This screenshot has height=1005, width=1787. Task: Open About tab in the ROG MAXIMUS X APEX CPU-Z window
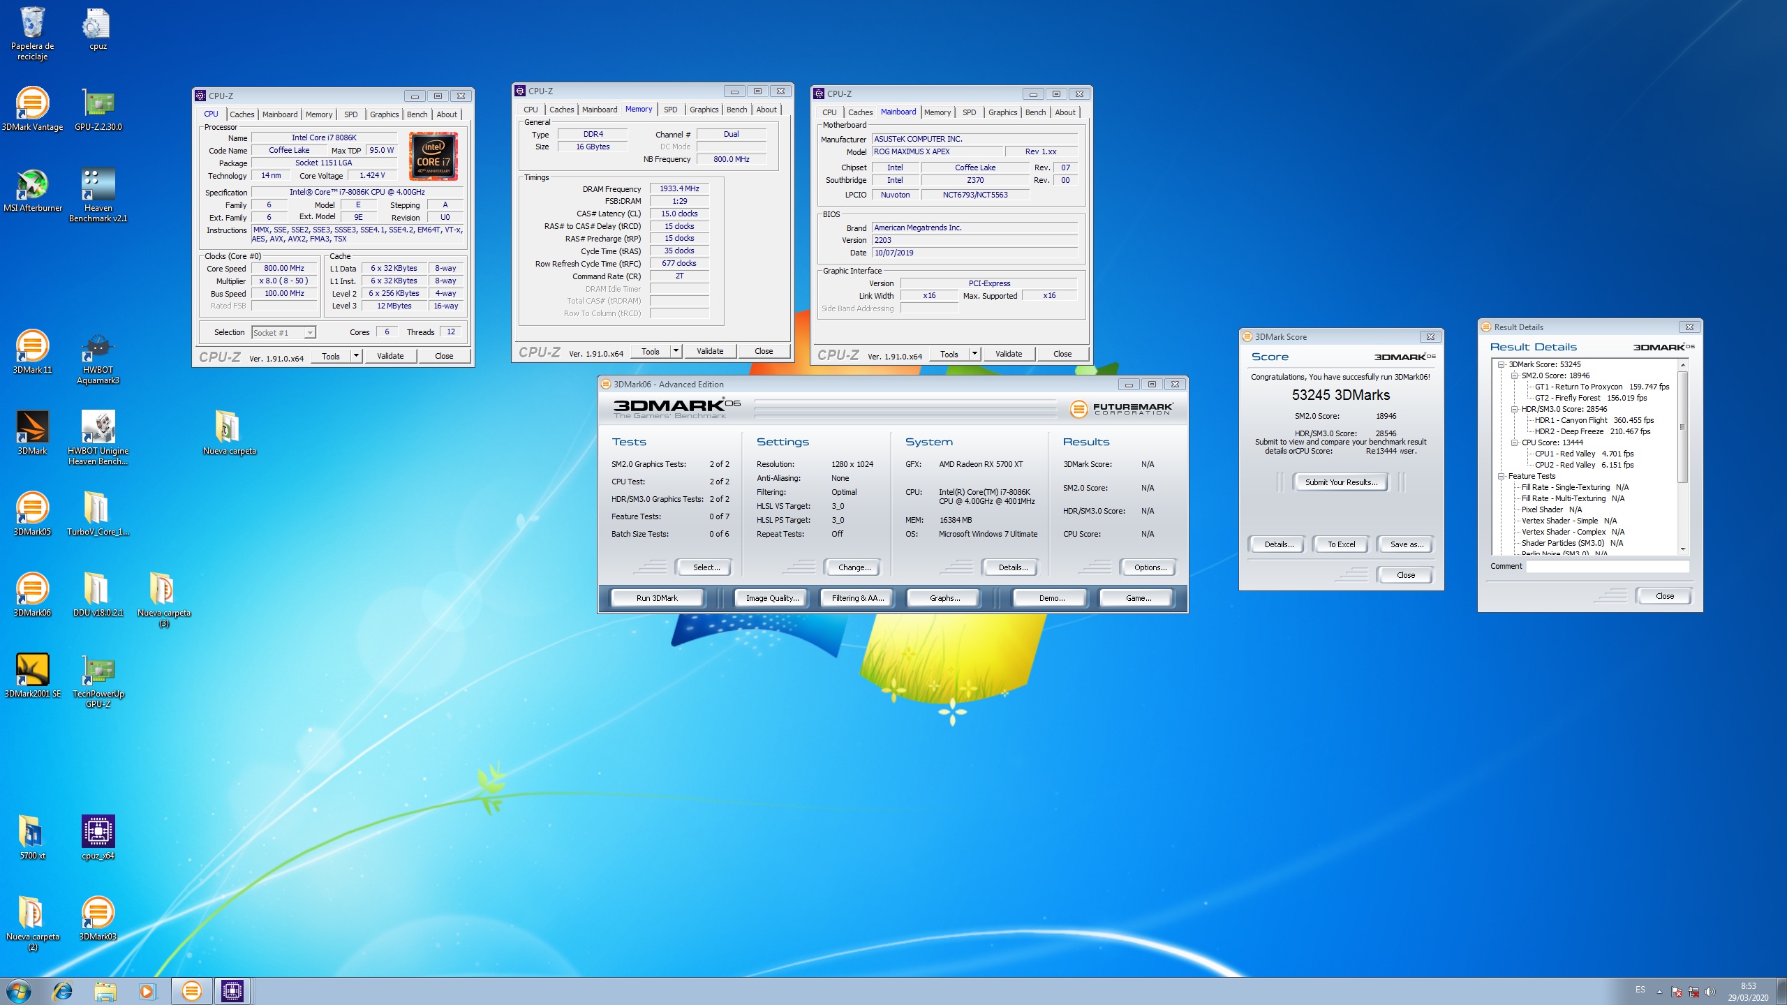point(1065,112)
